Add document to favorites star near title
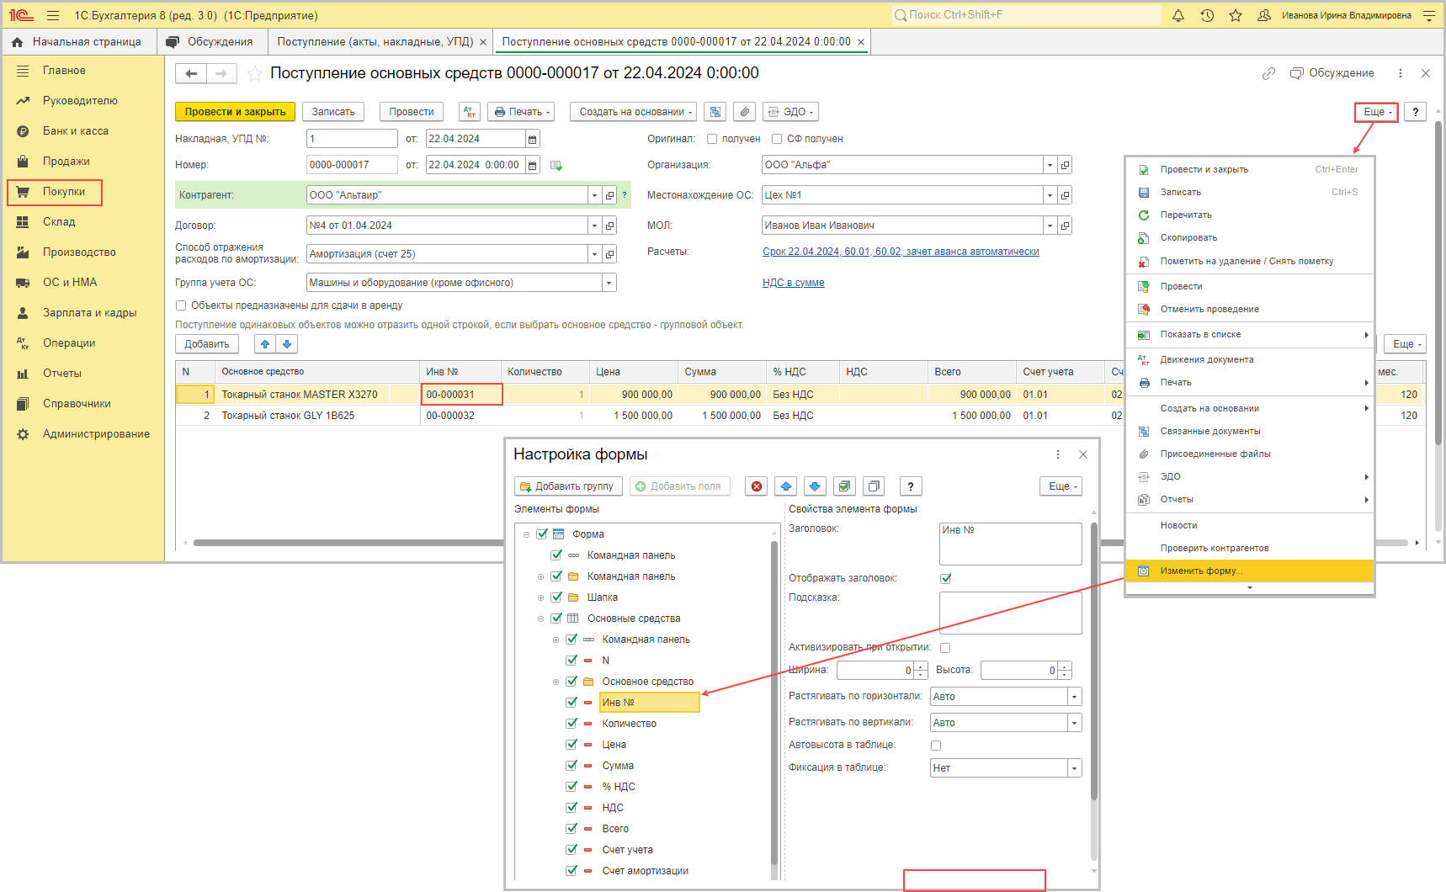This screenshot has height=892, width=1446. (x=255, y=74)
